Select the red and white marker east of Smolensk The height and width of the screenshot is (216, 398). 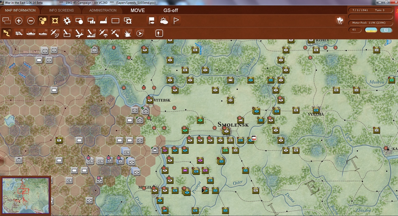[x=254, y=138]
